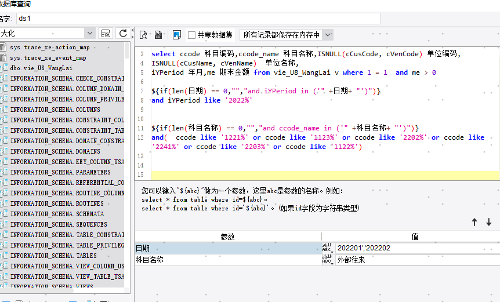
Task: Select INFORMATION_SCHEMA.VIEW_TABLE_USA view
Action: tap(67, 277)
